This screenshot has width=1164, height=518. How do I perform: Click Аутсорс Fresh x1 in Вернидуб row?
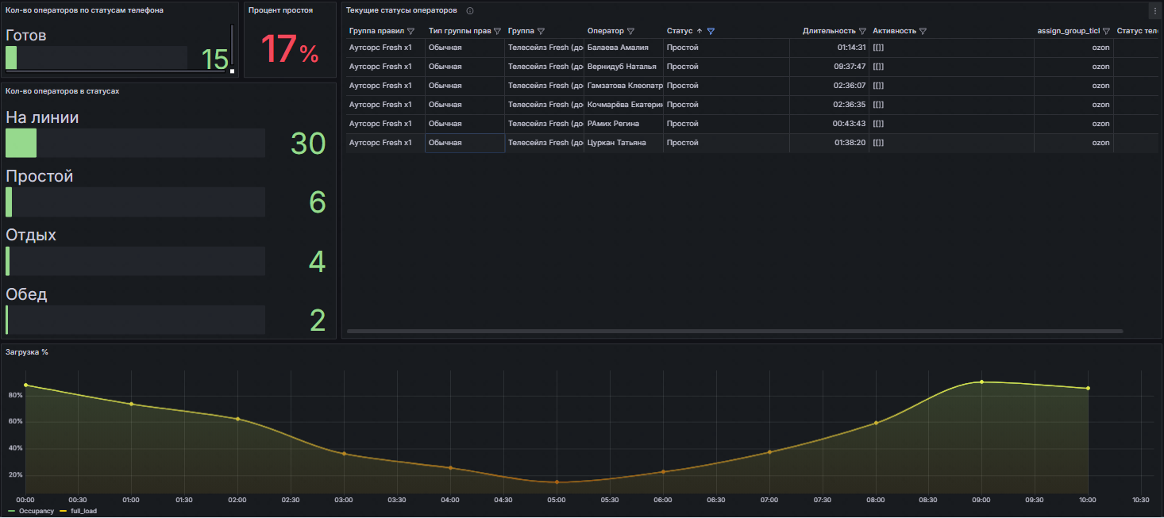(x=385, y=67)
